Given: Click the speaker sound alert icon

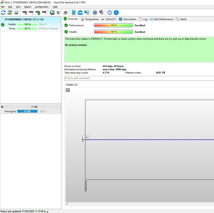Looking at the screenshot, I should pyautogui.click(x=101, y=13).
